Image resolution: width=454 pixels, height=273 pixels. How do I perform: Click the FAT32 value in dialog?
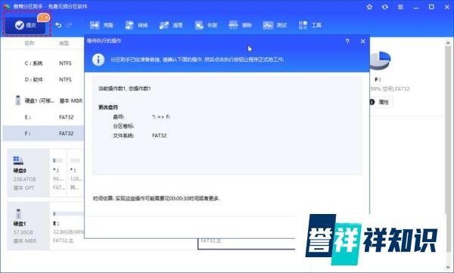pos(159,135)
